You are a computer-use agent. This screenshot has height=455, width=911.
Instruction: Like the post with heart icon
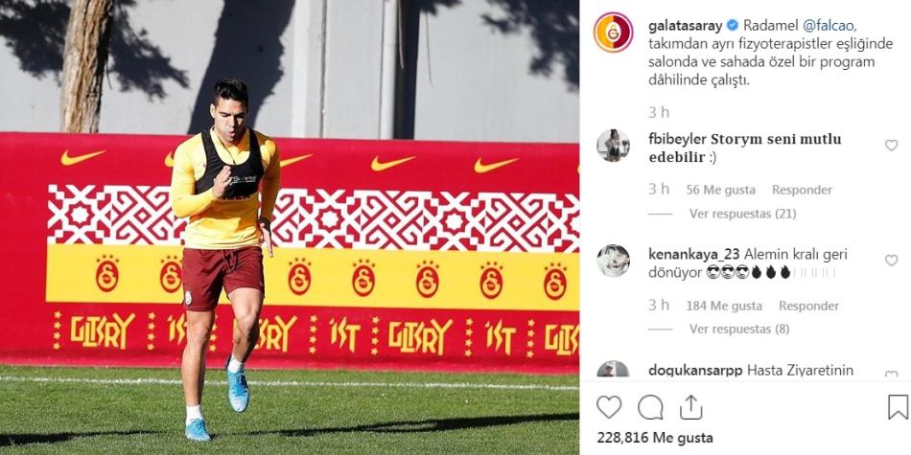(x=608, y=407)
